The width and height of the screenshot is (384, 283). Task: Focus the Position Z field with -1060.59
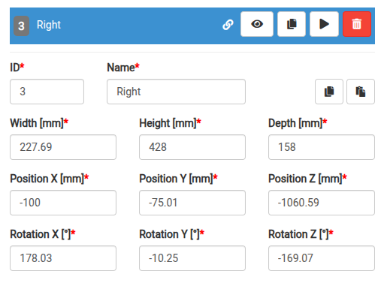pos(322,203)
